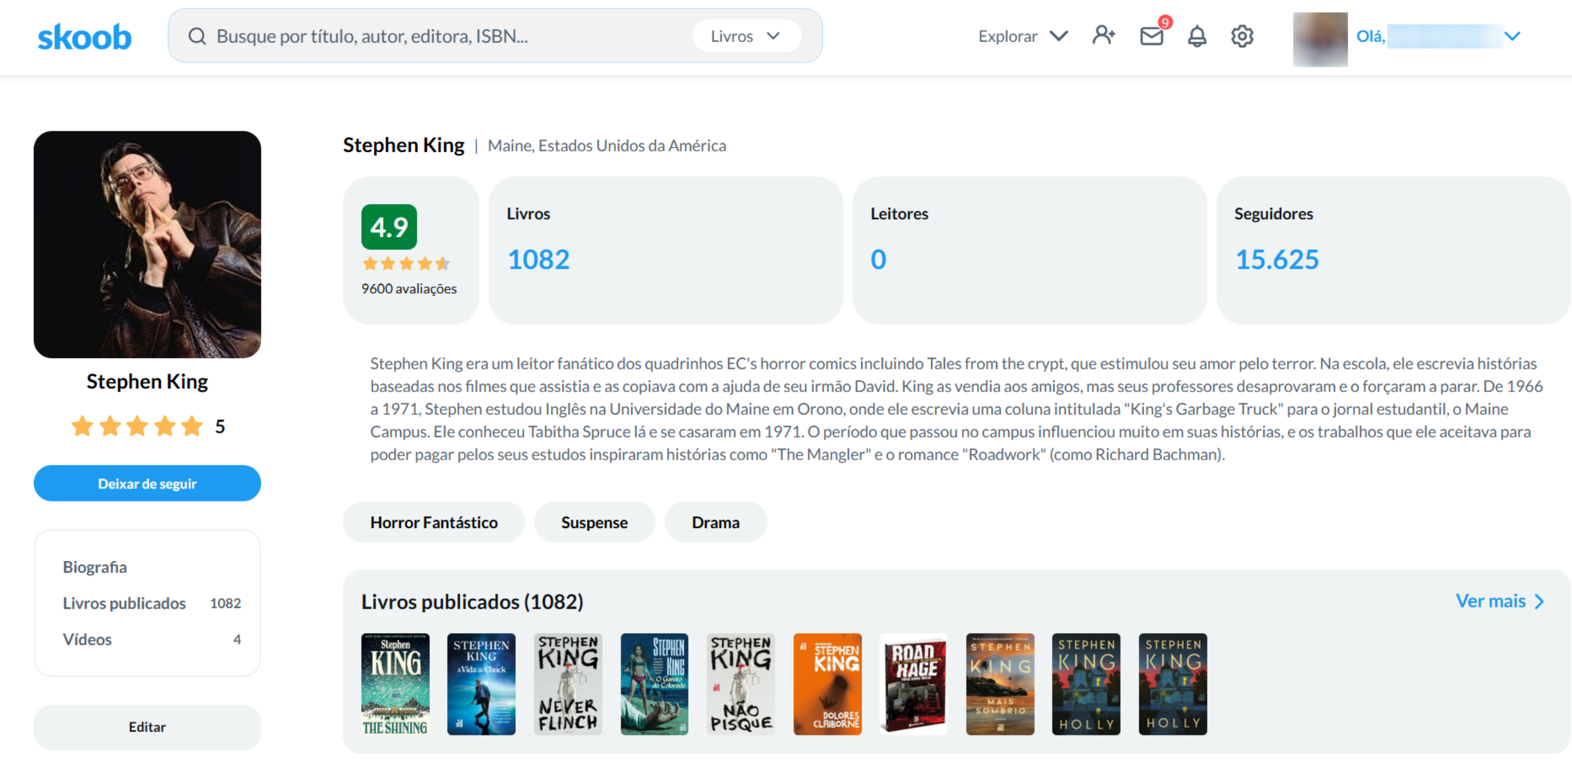The height and width of the screenshot is (772, 1572).
Task: Open the Livros search filter dropdown
Action: pos(746,36)
